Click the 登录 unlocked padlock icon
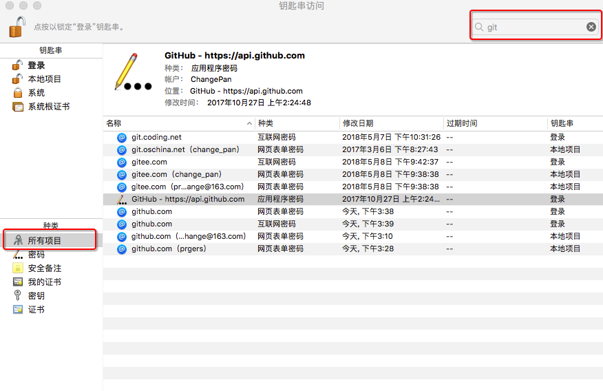Screen dimensions: 603x391 point(17,65)
